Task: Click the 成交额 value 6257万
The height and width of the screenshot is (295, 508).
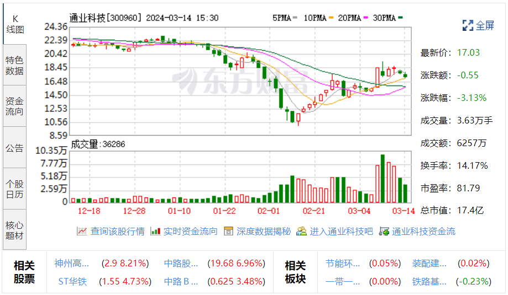Action: (472, 143)
